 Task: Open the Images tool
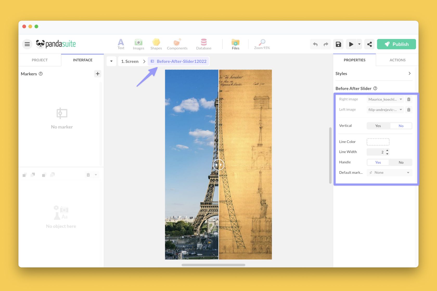(138, 44)
